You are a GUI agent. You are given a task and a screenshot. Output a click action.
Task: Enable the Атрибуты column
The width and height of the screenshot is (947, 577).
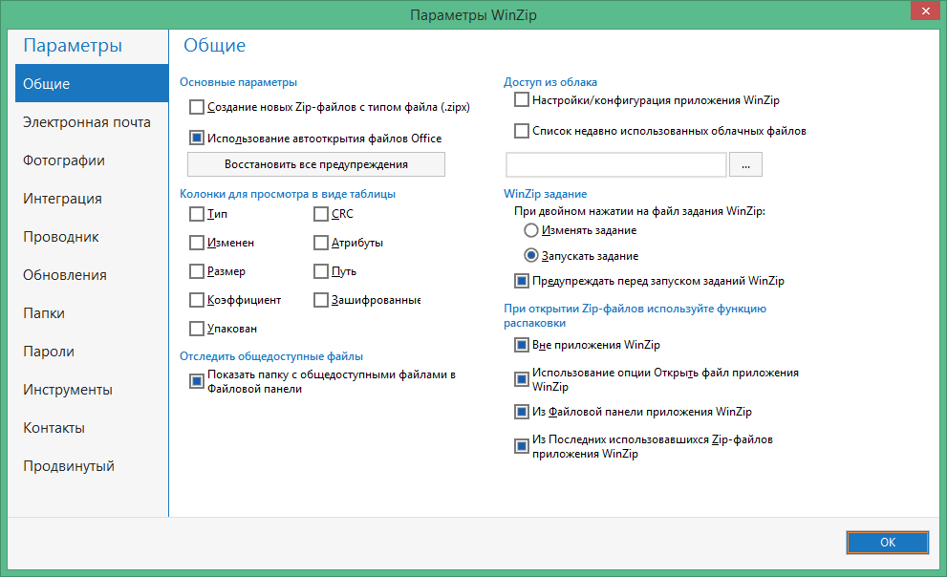(x=321, y=243)
